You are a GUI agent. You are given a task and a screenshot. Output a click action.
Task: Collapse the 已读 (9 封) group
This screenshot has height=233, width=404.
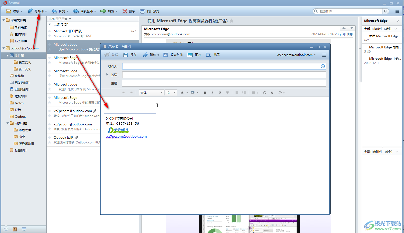(50, 24)
